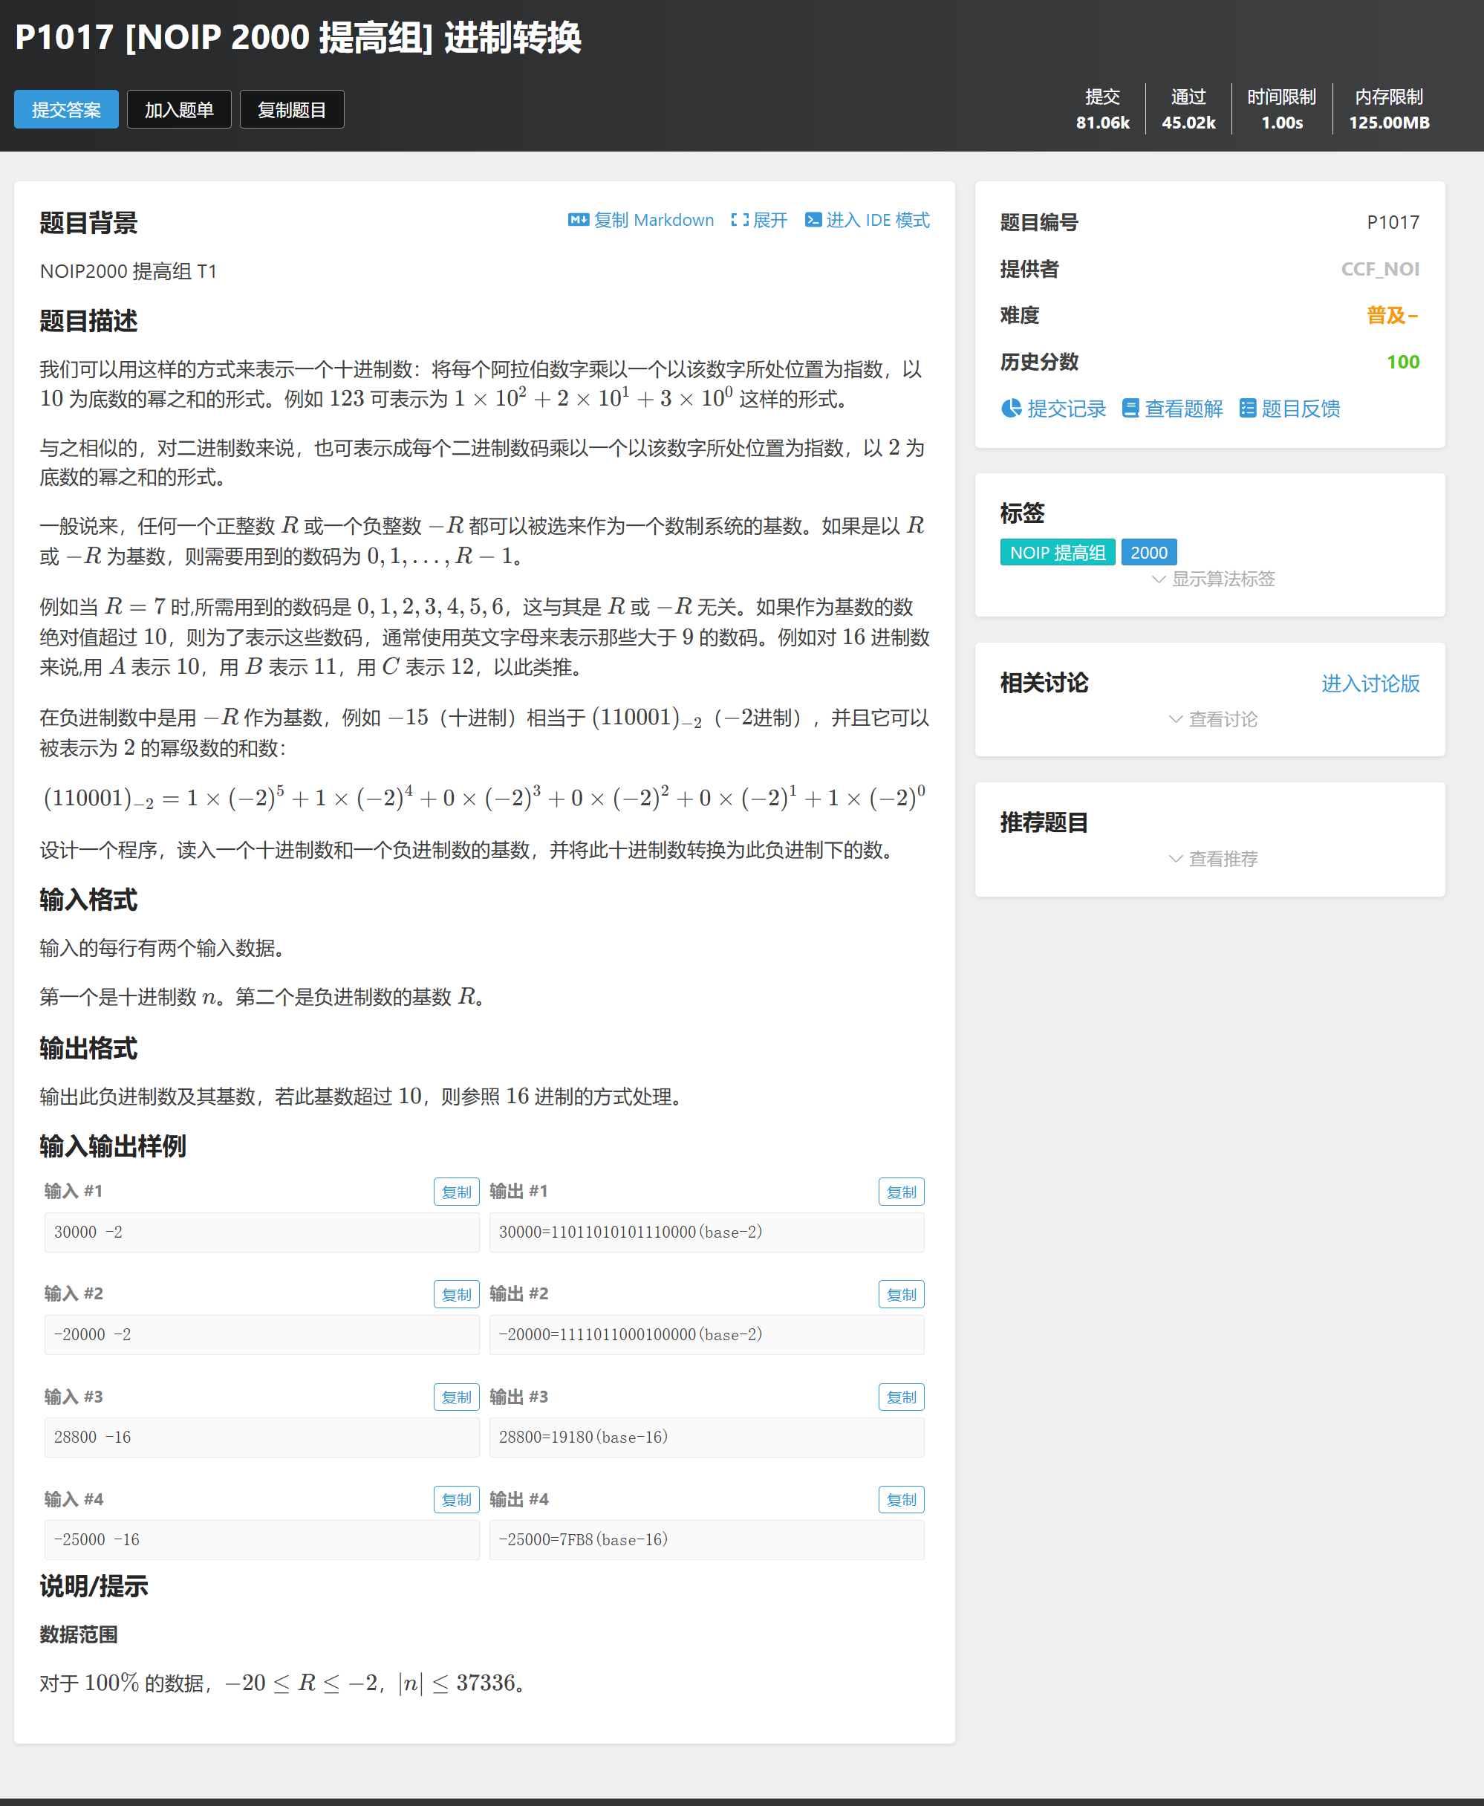Expand 显示算法标签 to show algorithm tags

tap(1223, 579)
